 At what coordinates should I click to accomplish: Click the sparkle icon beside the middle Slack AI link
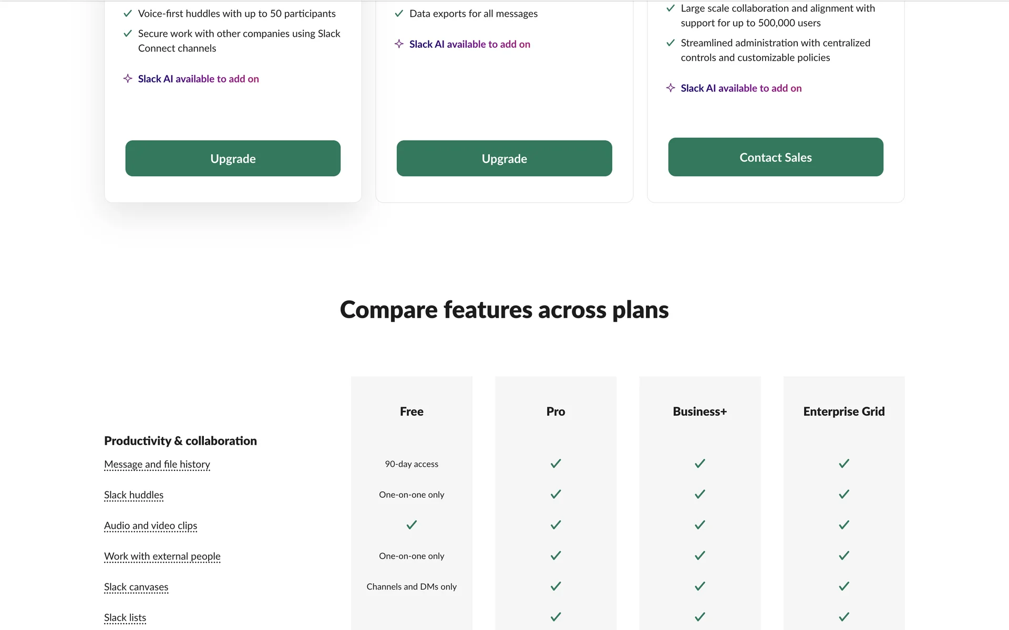tap(399, 44)
